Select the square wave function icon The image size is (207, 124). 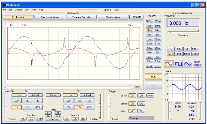pyautogui.click(x=178, y=64)
